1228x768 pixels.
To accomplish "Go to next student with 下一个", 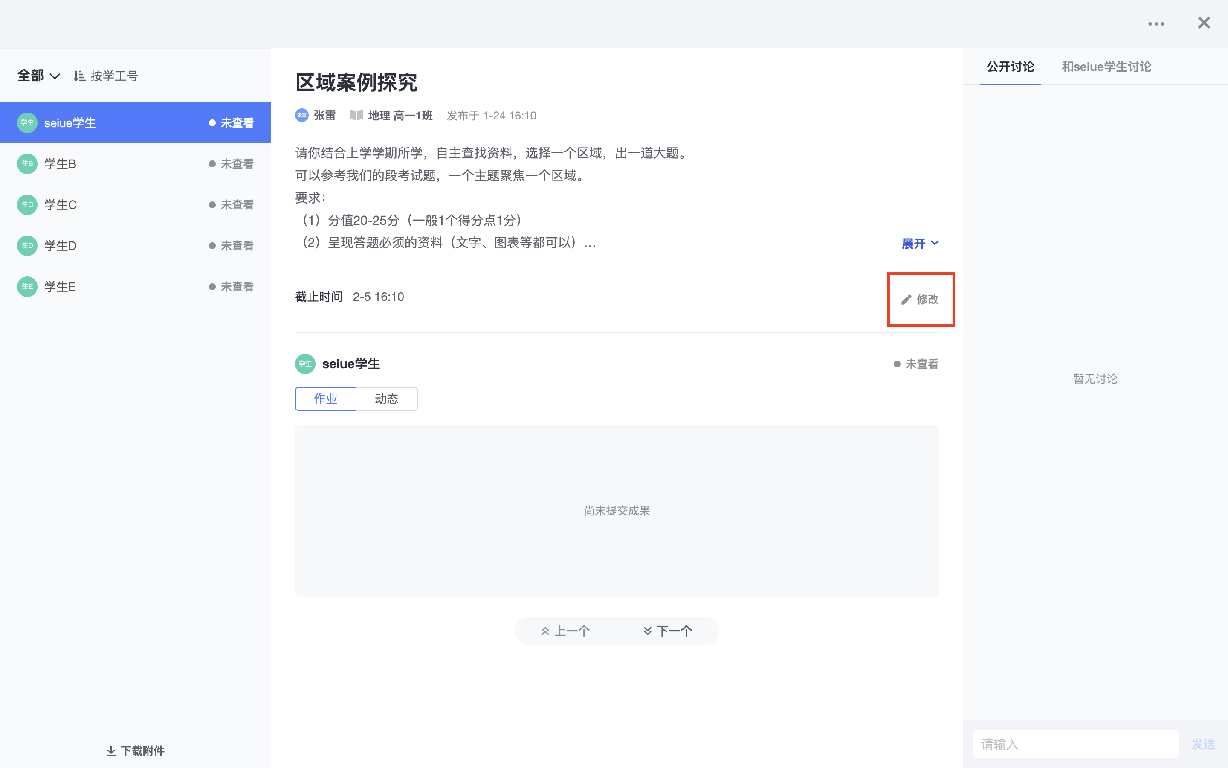I will click(x=668, y=631).
